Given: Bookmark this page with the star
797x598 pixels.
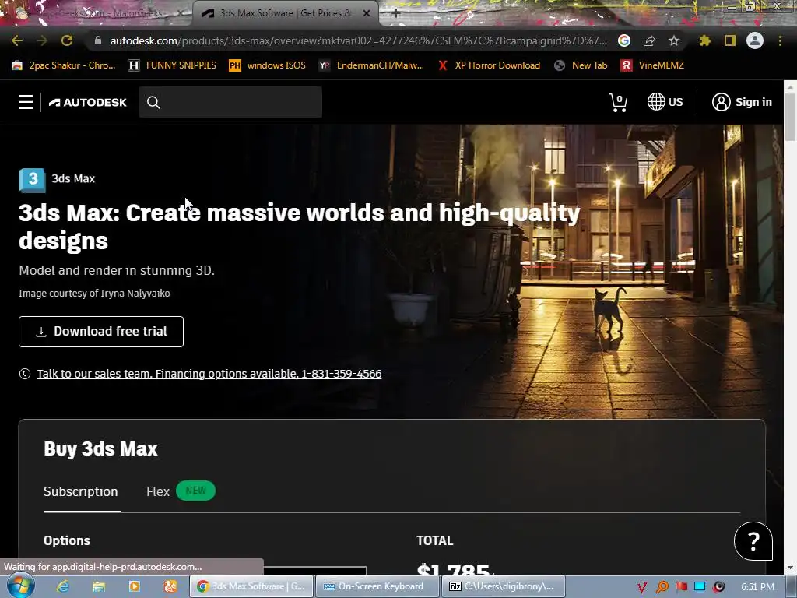Looking at the screenshot, I should pyautogui.click(x=673, y=40).
